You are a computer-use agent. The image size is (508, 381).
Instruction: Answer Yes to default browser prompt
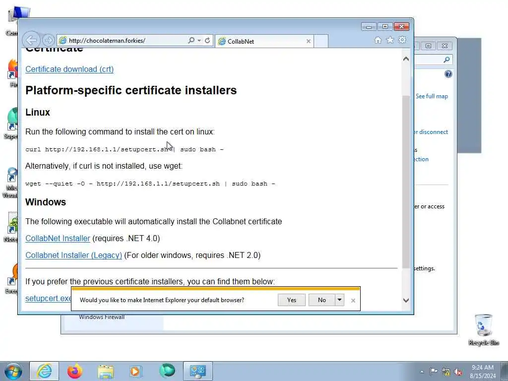[292, 300]
